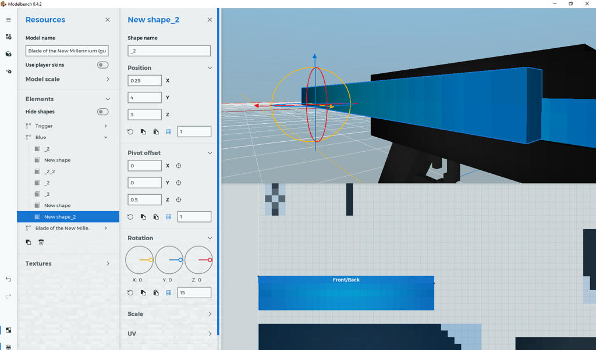Select the _2_2 shape in the tree
This screenshot has width=596, height=350.
(x=49, y=172)
